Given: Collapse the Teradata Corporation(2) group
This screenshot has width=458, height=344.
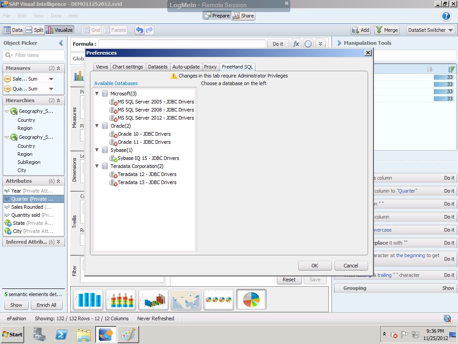Looking at the screenshot, I should point(97,166).
